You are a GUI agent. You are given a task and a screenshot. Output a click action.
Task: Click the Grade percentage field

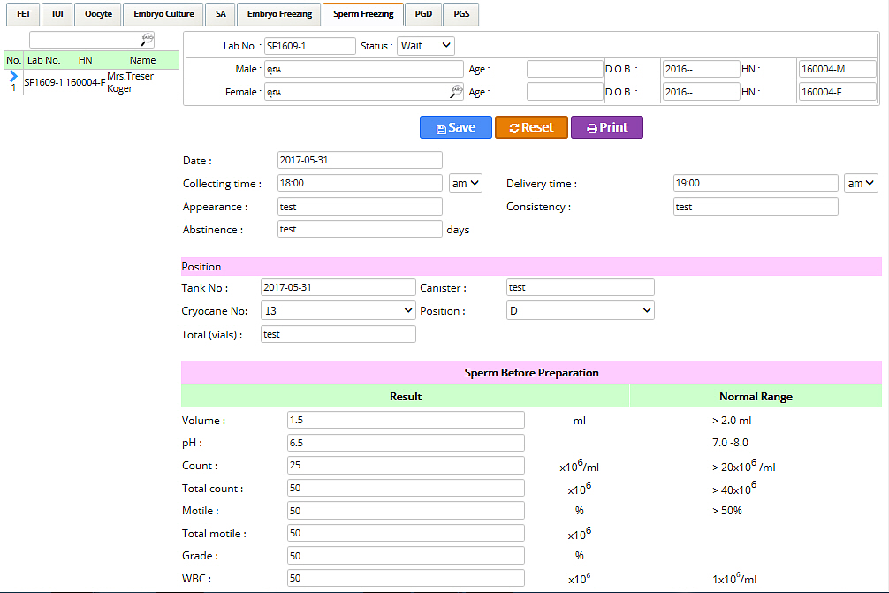(x=406, y=556)
